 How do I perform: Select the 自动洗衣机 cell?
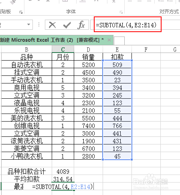(26, 65)
